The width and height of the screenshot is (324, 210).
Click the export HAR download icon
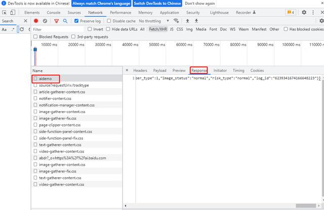pos(196,21)
